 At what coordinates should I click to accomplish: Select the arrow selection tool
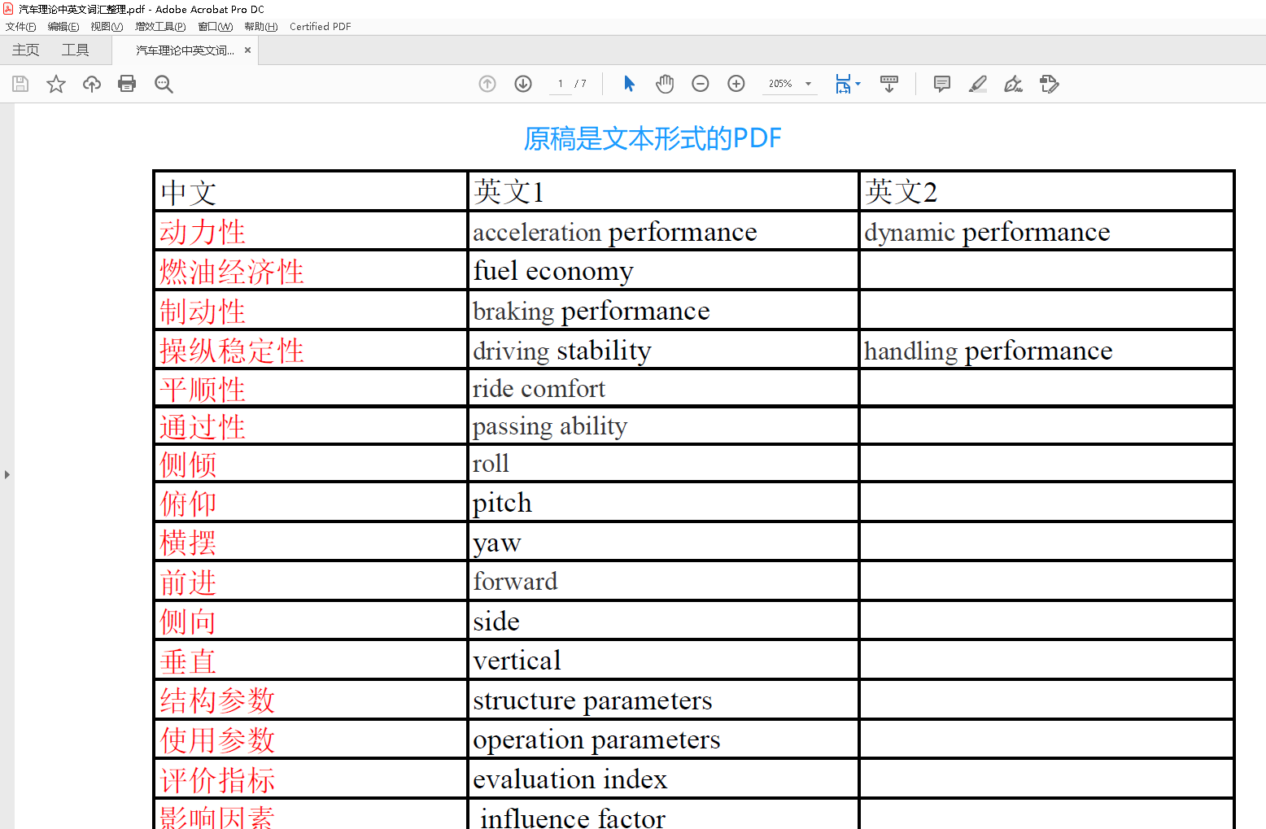tap(629, 84)
